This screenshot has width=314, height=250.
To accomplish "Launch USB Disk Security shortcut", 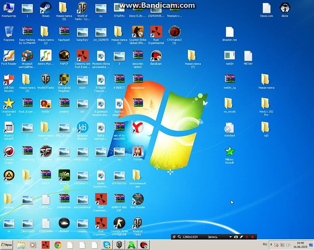I will (x=9, y=83).
